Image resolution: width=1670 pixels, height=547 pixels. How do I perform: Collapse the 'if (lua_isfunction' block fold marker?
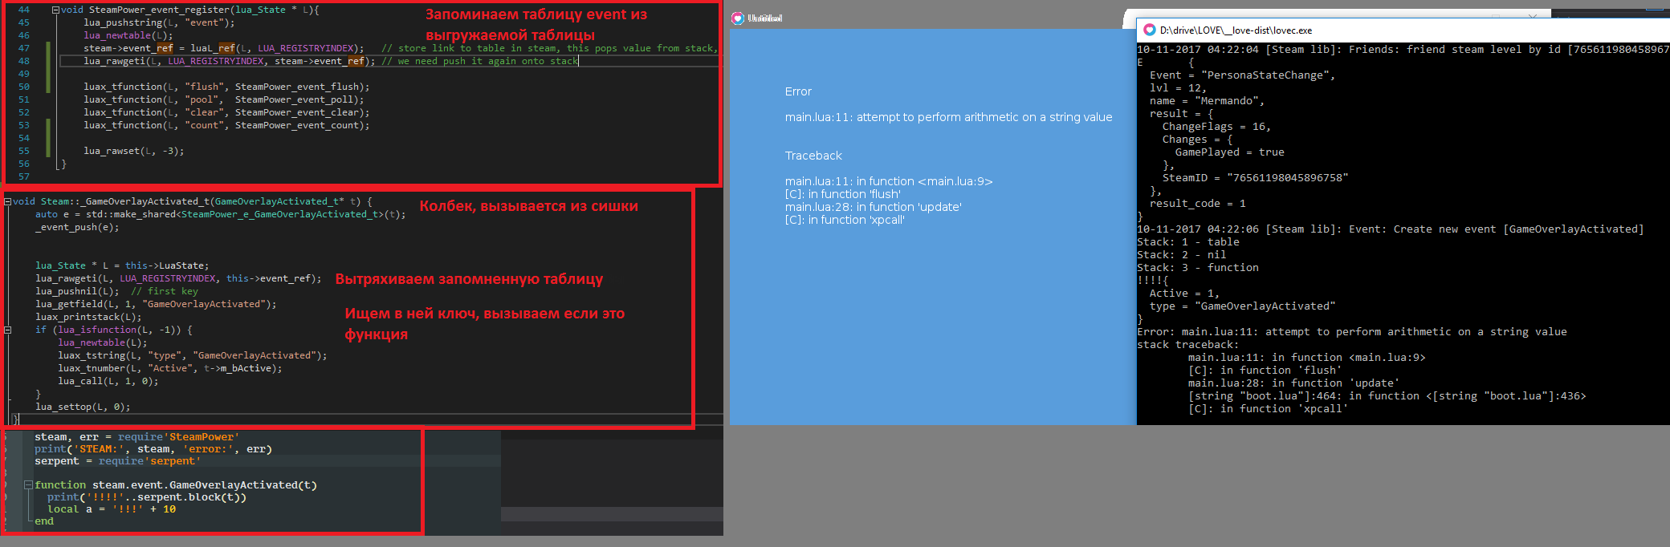tap(7, 330)
